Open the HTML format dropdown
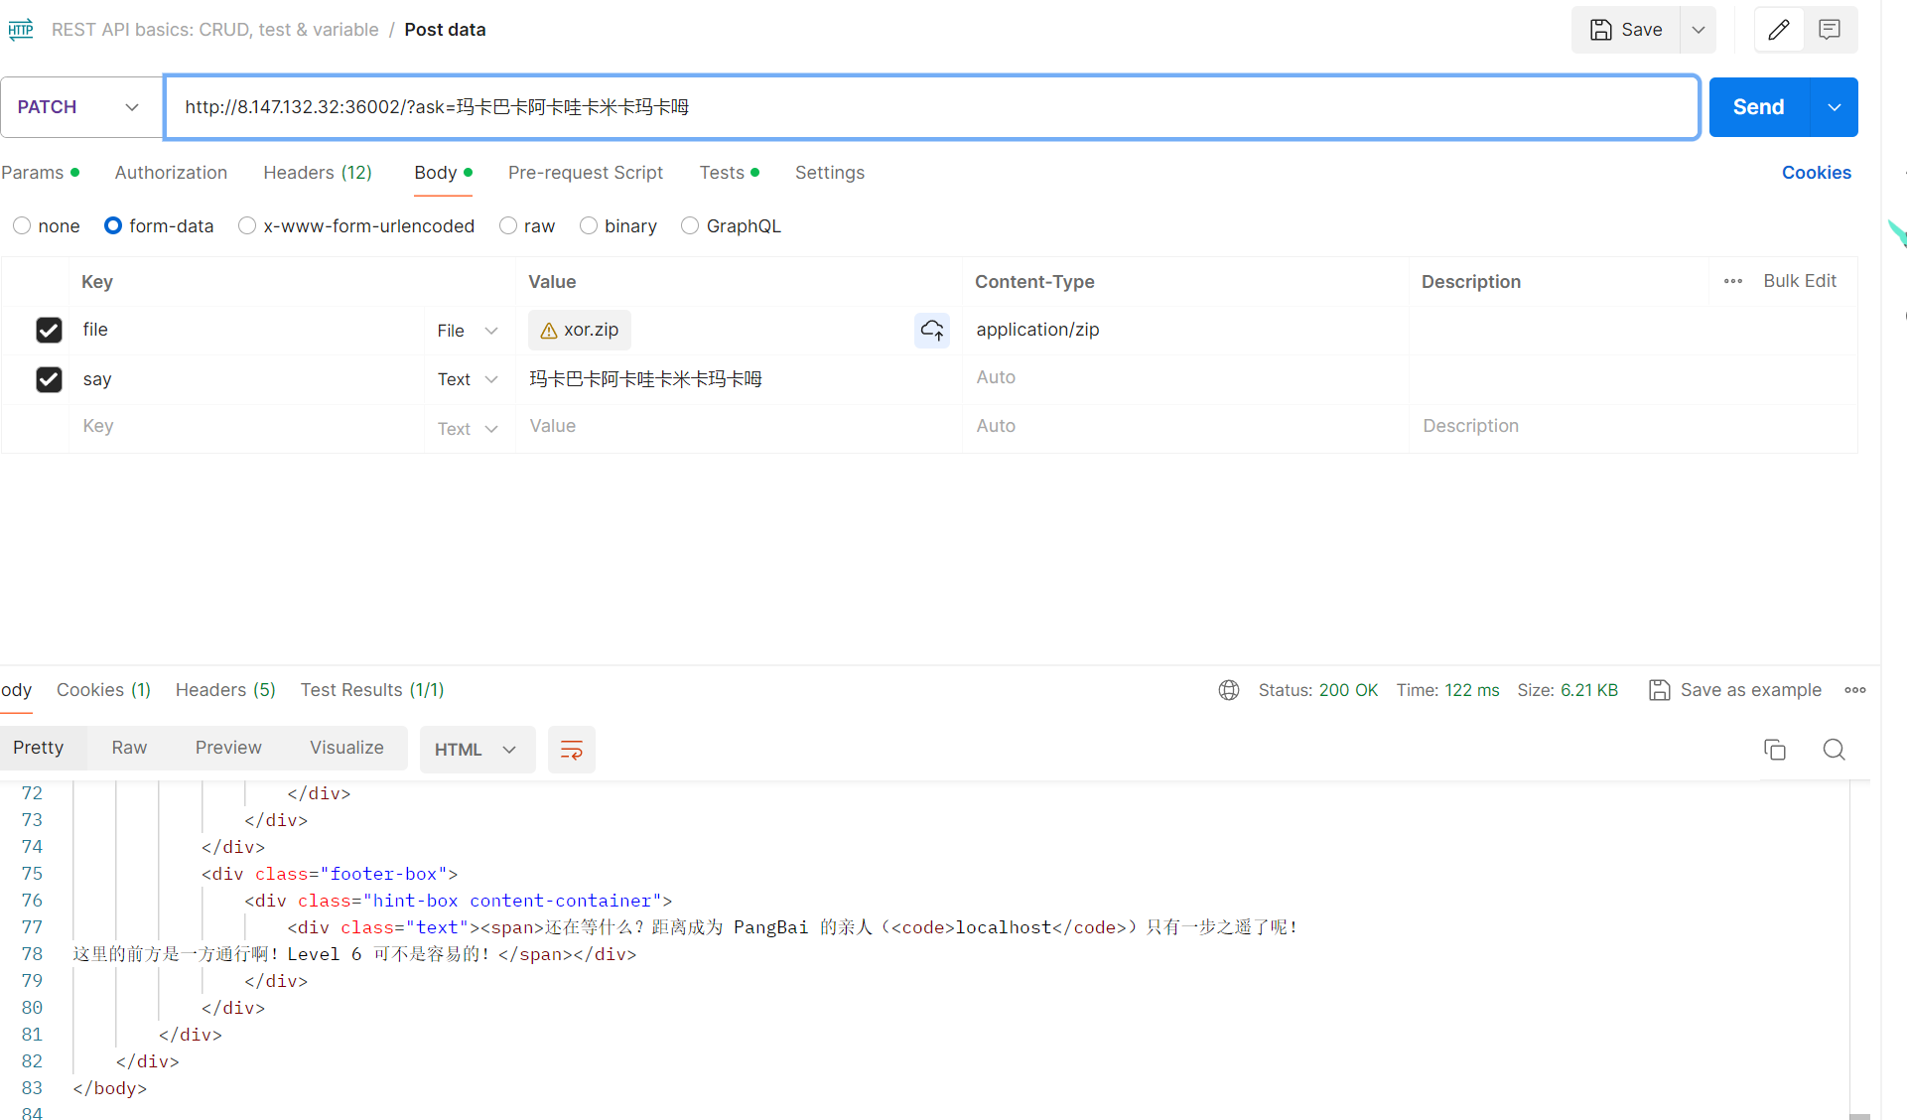Image resolution: width=1907 pixels, height=1120 pixels. (x=477, y=750)
